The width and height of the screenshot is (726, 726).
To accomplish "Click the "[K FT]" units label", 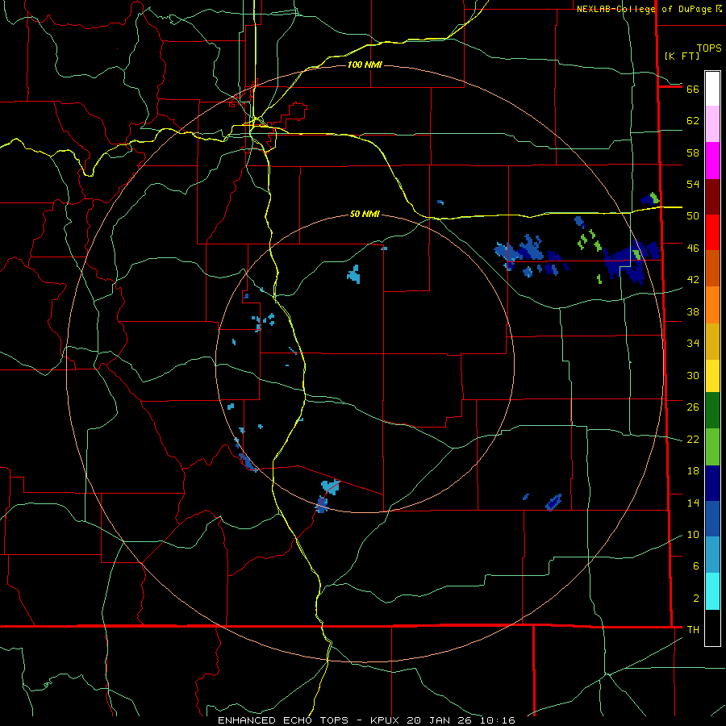I will (682, 56).
